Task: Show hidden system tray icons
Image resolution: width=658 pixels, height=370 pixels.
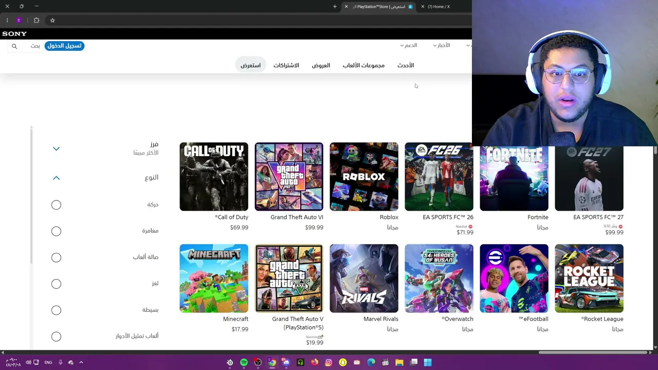Action: pyautogui.click(x=81, y=362)
